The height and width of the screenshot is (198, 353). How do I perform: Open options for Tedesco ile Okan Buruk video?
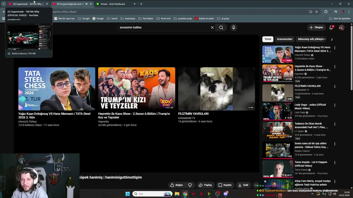coord(335,124)
